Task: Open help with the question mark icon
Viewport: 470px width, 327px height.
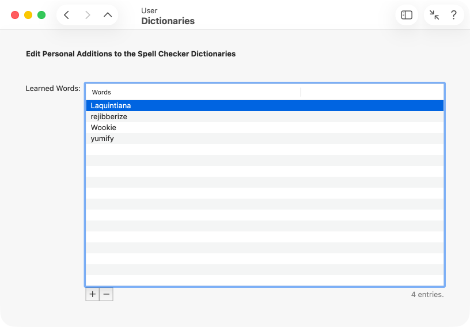Action: (454, 15)
